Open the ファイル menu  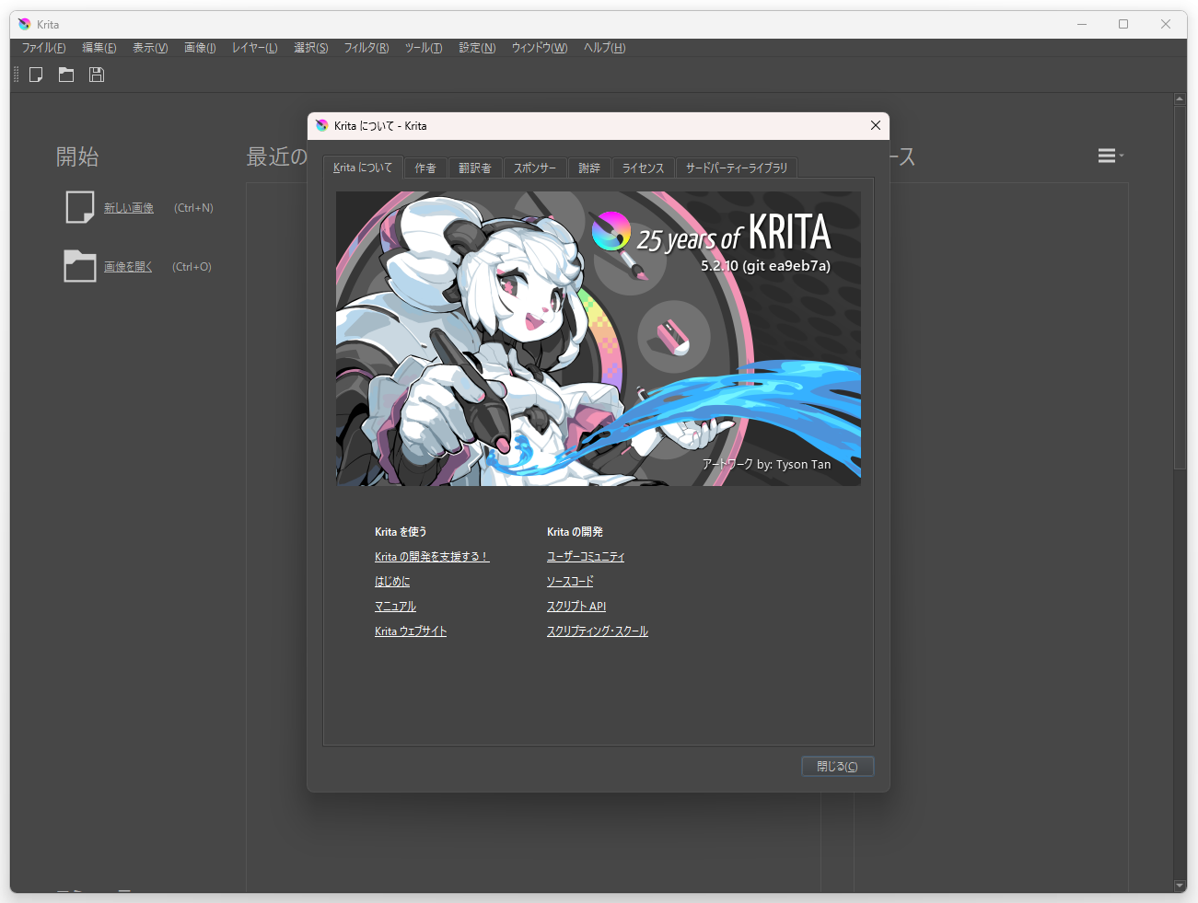coord(42,47)
